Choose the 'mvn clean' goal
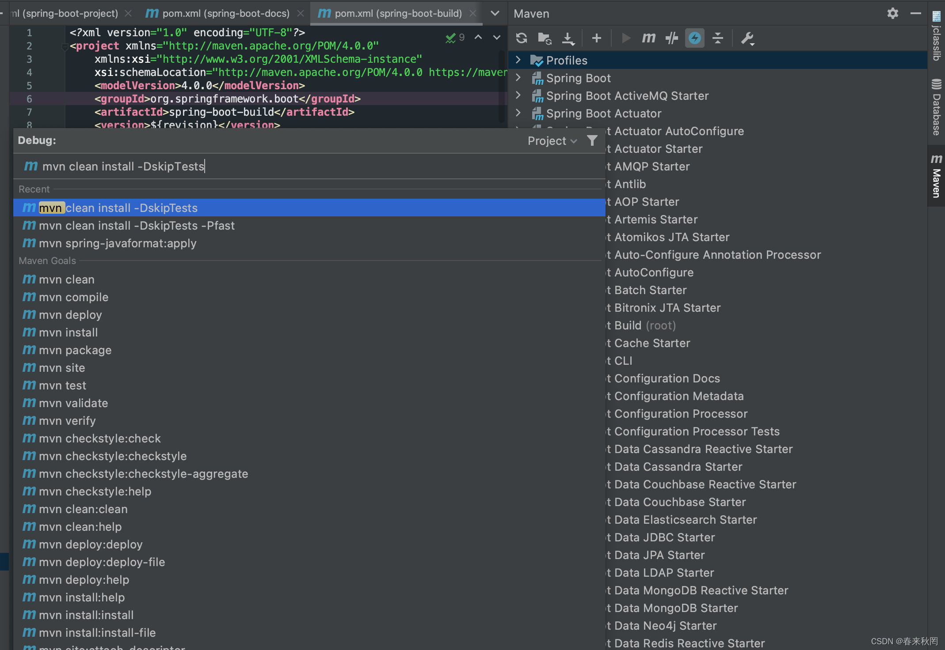 coord(309,280)
